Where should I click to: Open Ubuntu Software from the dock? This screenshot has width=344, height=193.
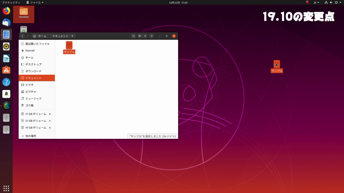click(x=6, y=70)
